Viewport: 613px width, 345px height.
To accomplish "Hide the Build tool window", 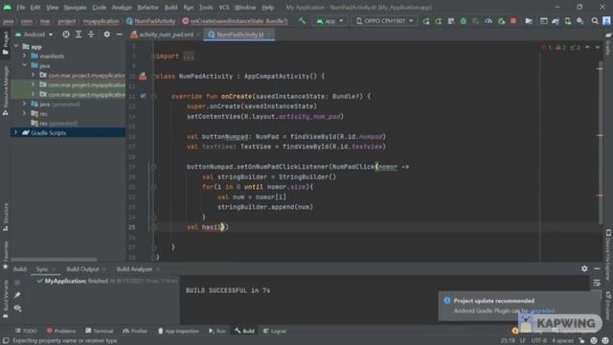I will click(597, 268).
